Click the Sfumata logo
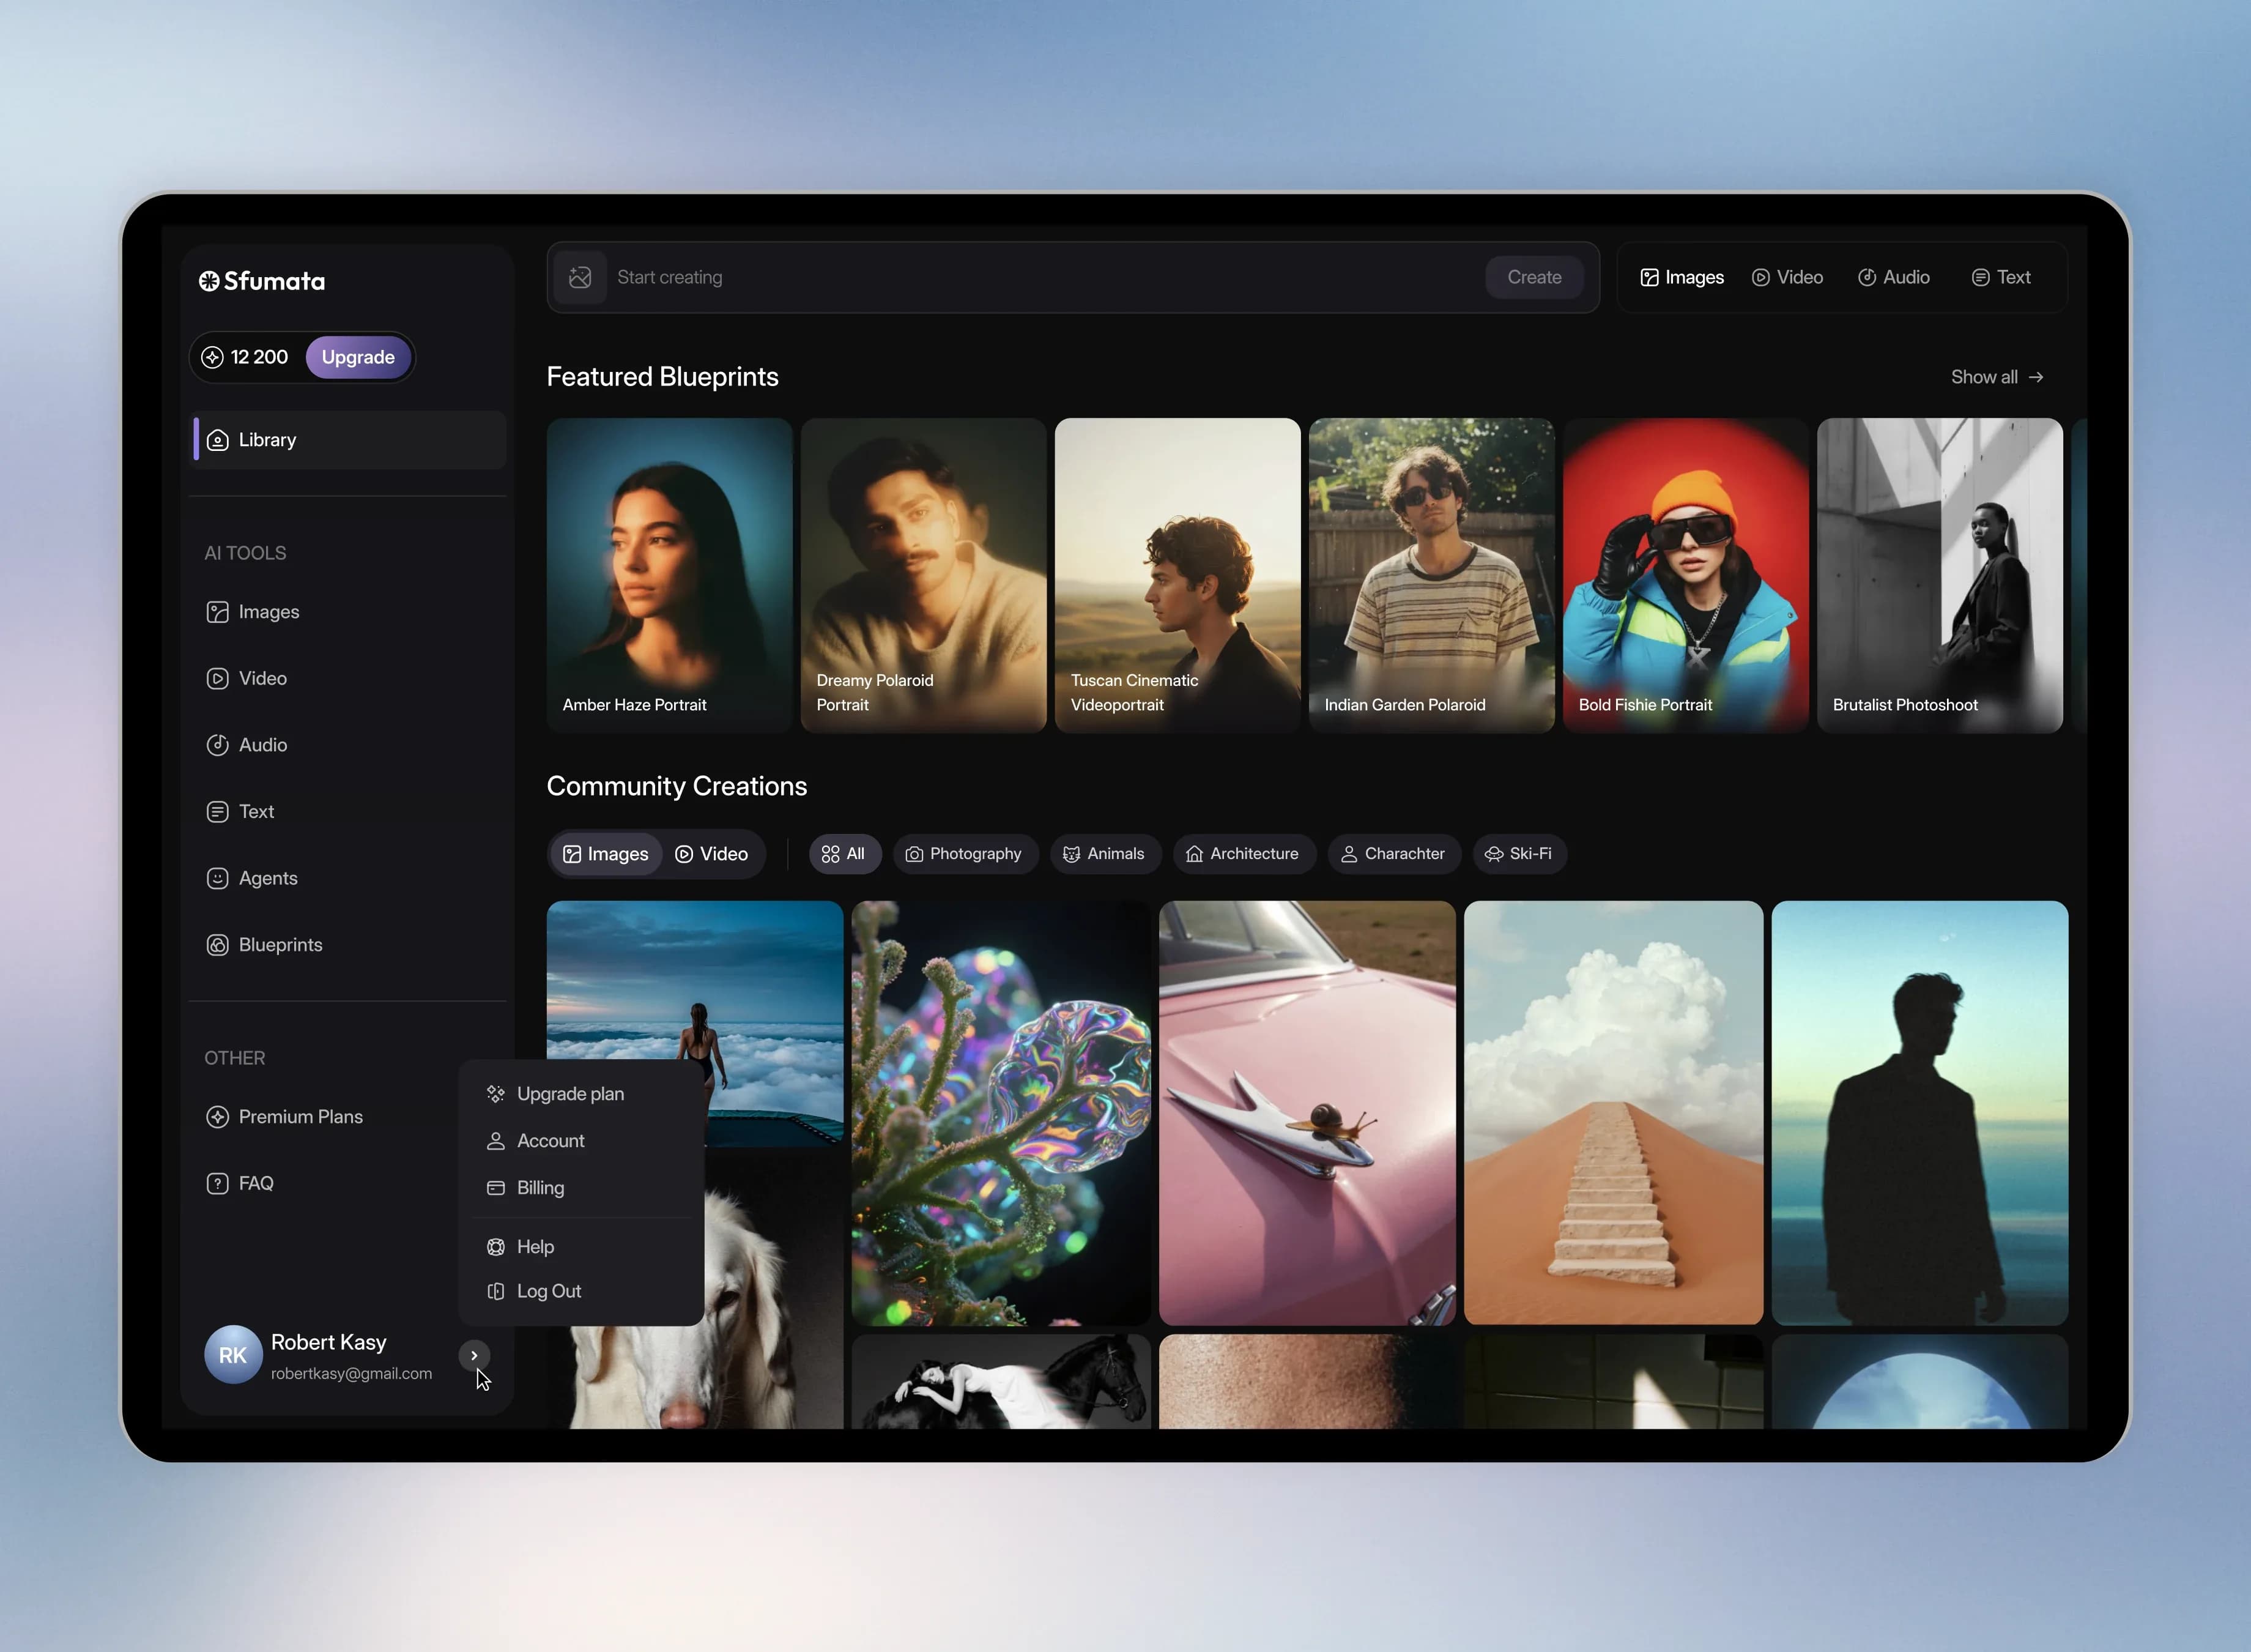Screen dimensions: 2251x1652 pos(262,281)
